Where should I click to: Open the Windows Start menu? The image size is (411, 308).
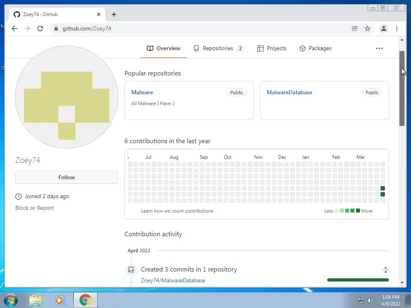[11, 300]
